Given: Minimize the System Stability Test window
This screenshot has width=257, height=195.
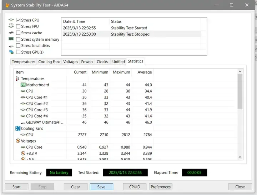Looking at the screenshot, I should click(217, 5).
